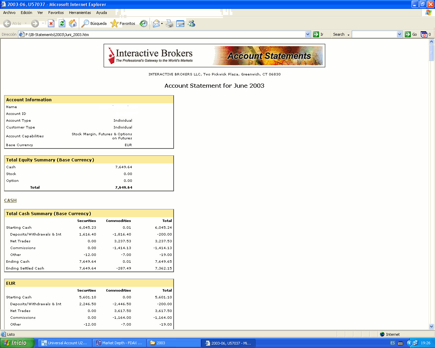Click the Account Statements banner image

pyautogui.click(x=268, y=56)
